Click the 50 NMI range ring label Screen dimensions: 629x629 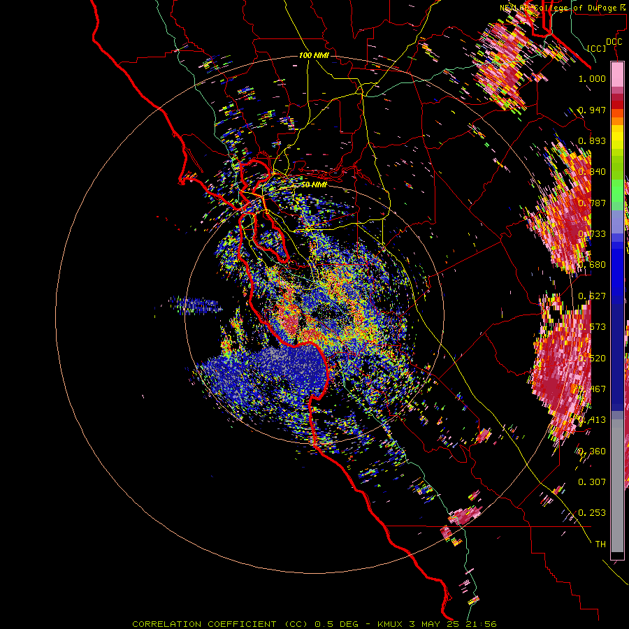pos(314,185)
